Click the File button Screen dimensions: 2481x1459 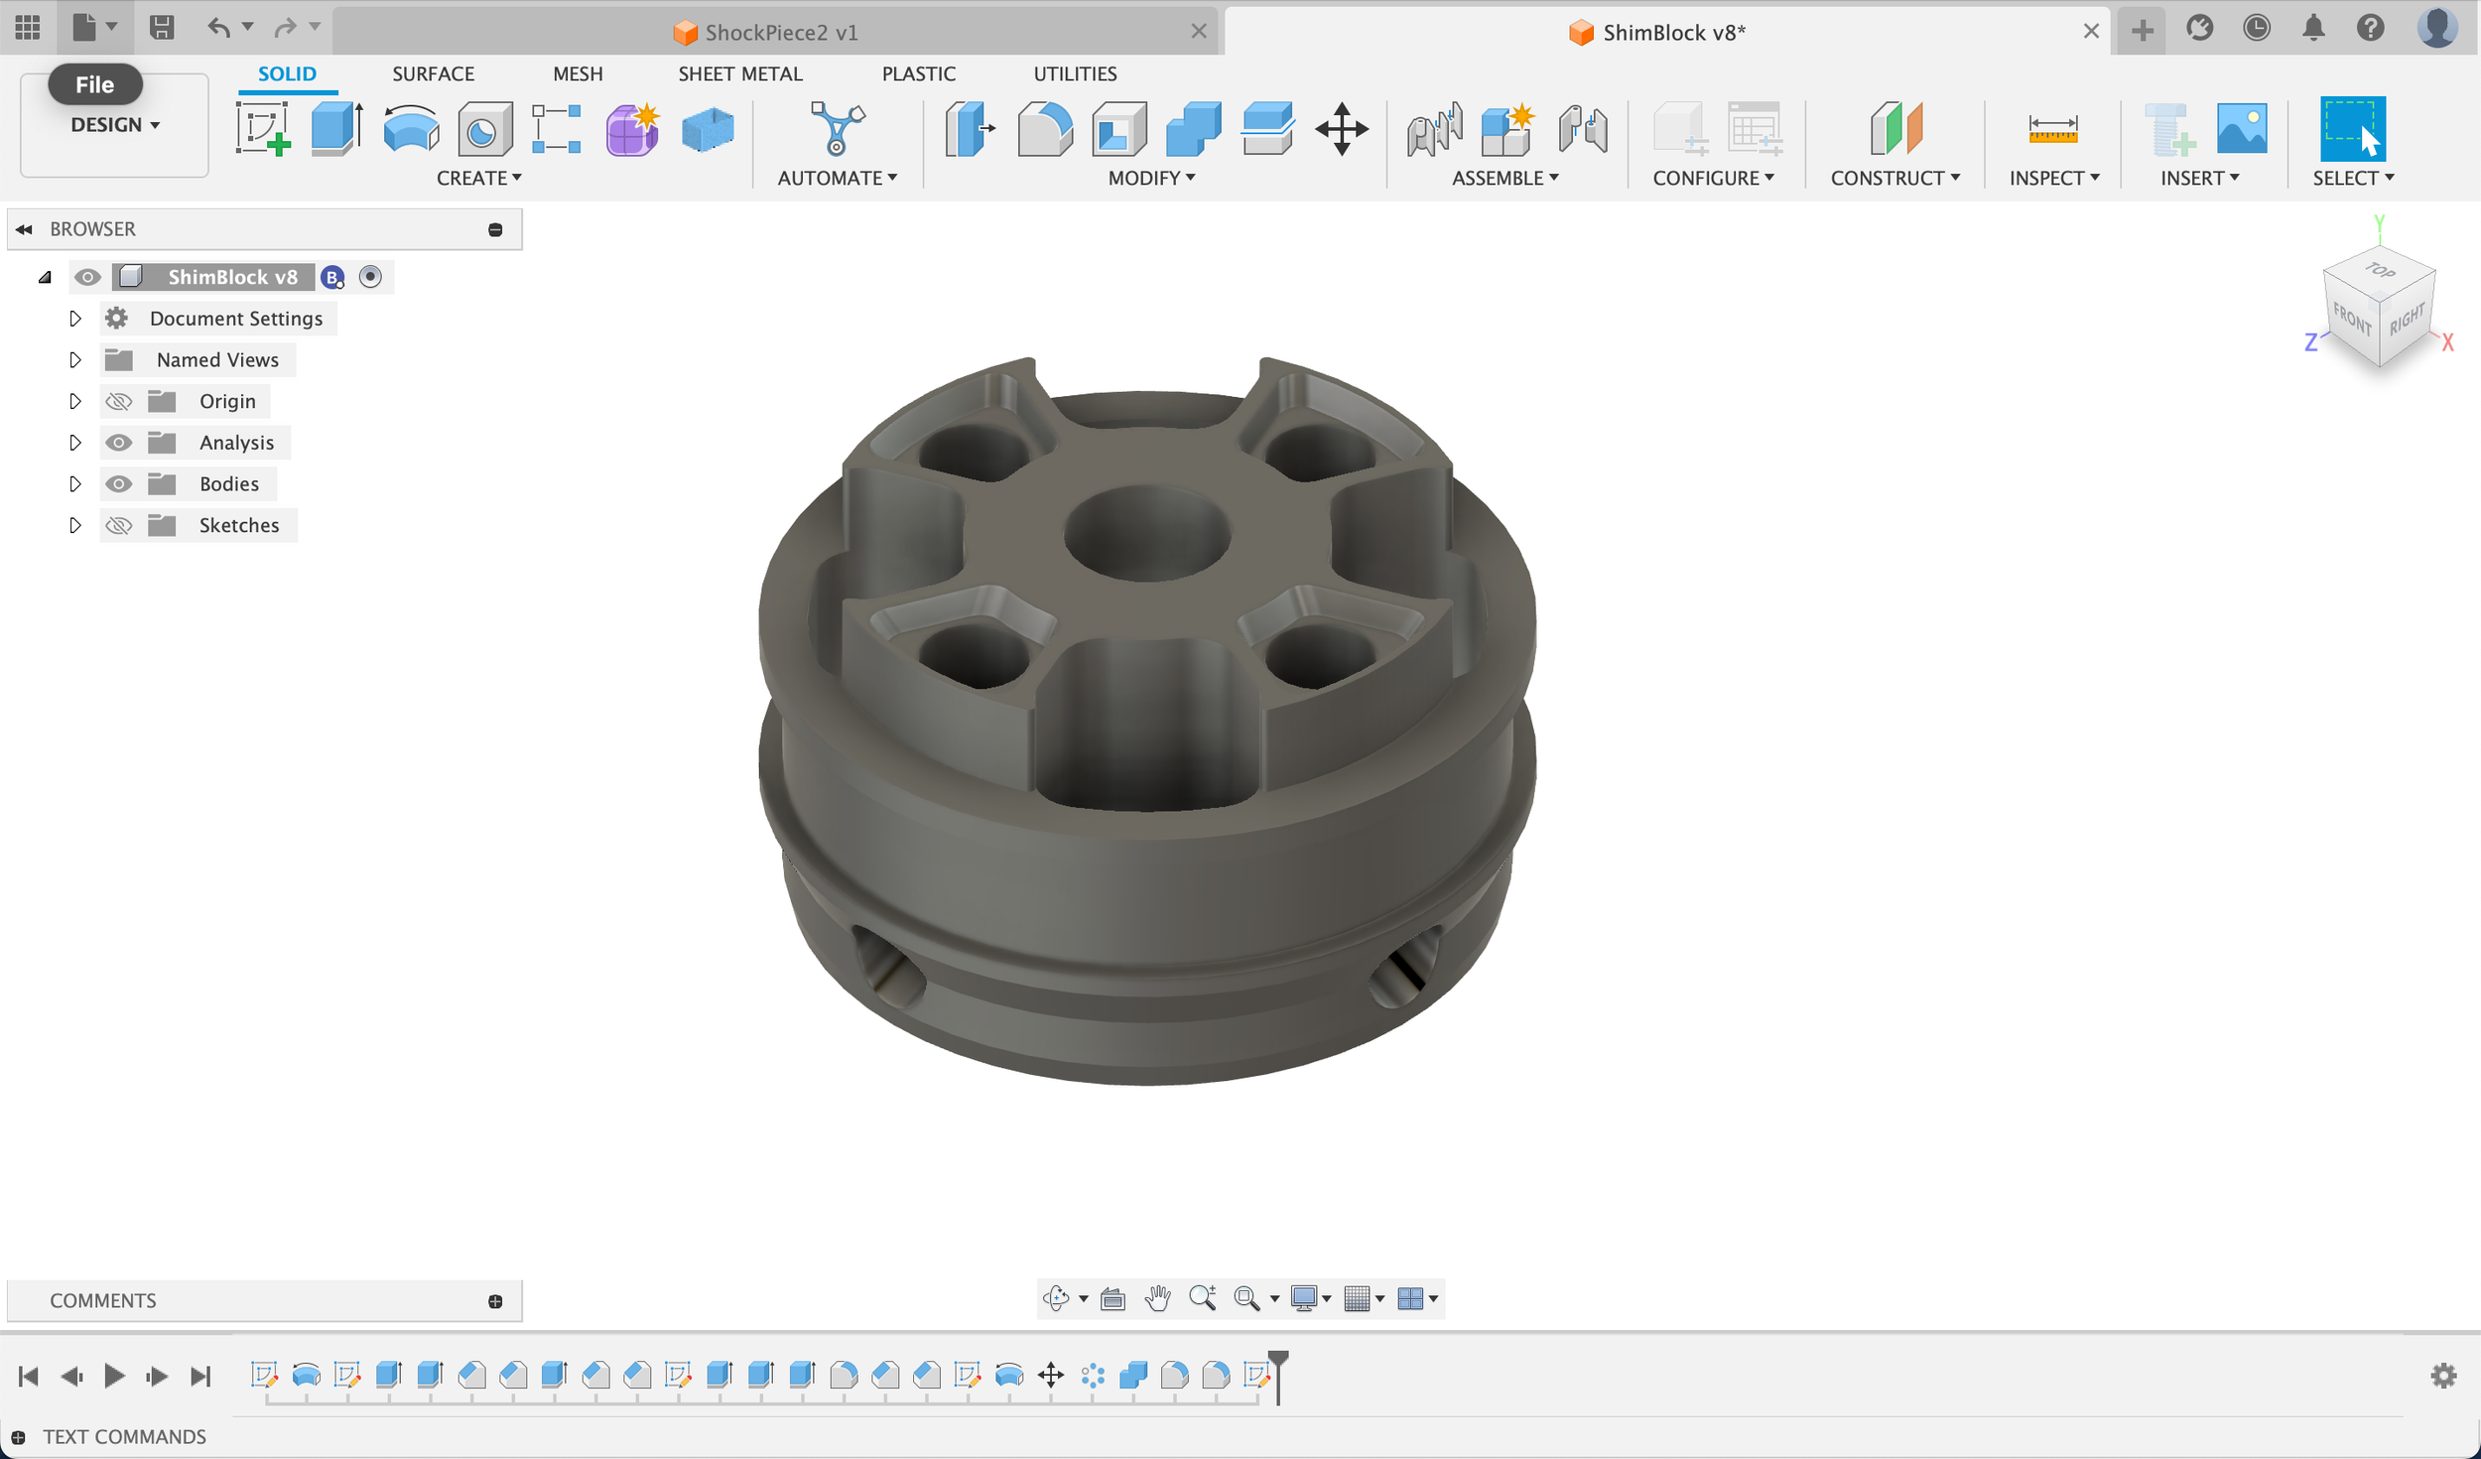point(94,85)
